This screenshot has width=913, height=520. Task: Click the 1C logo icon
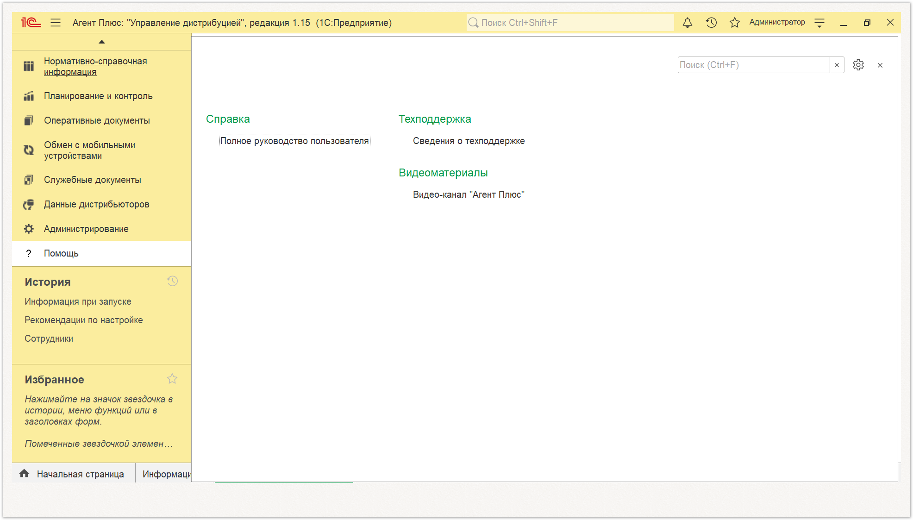(31, 22)
